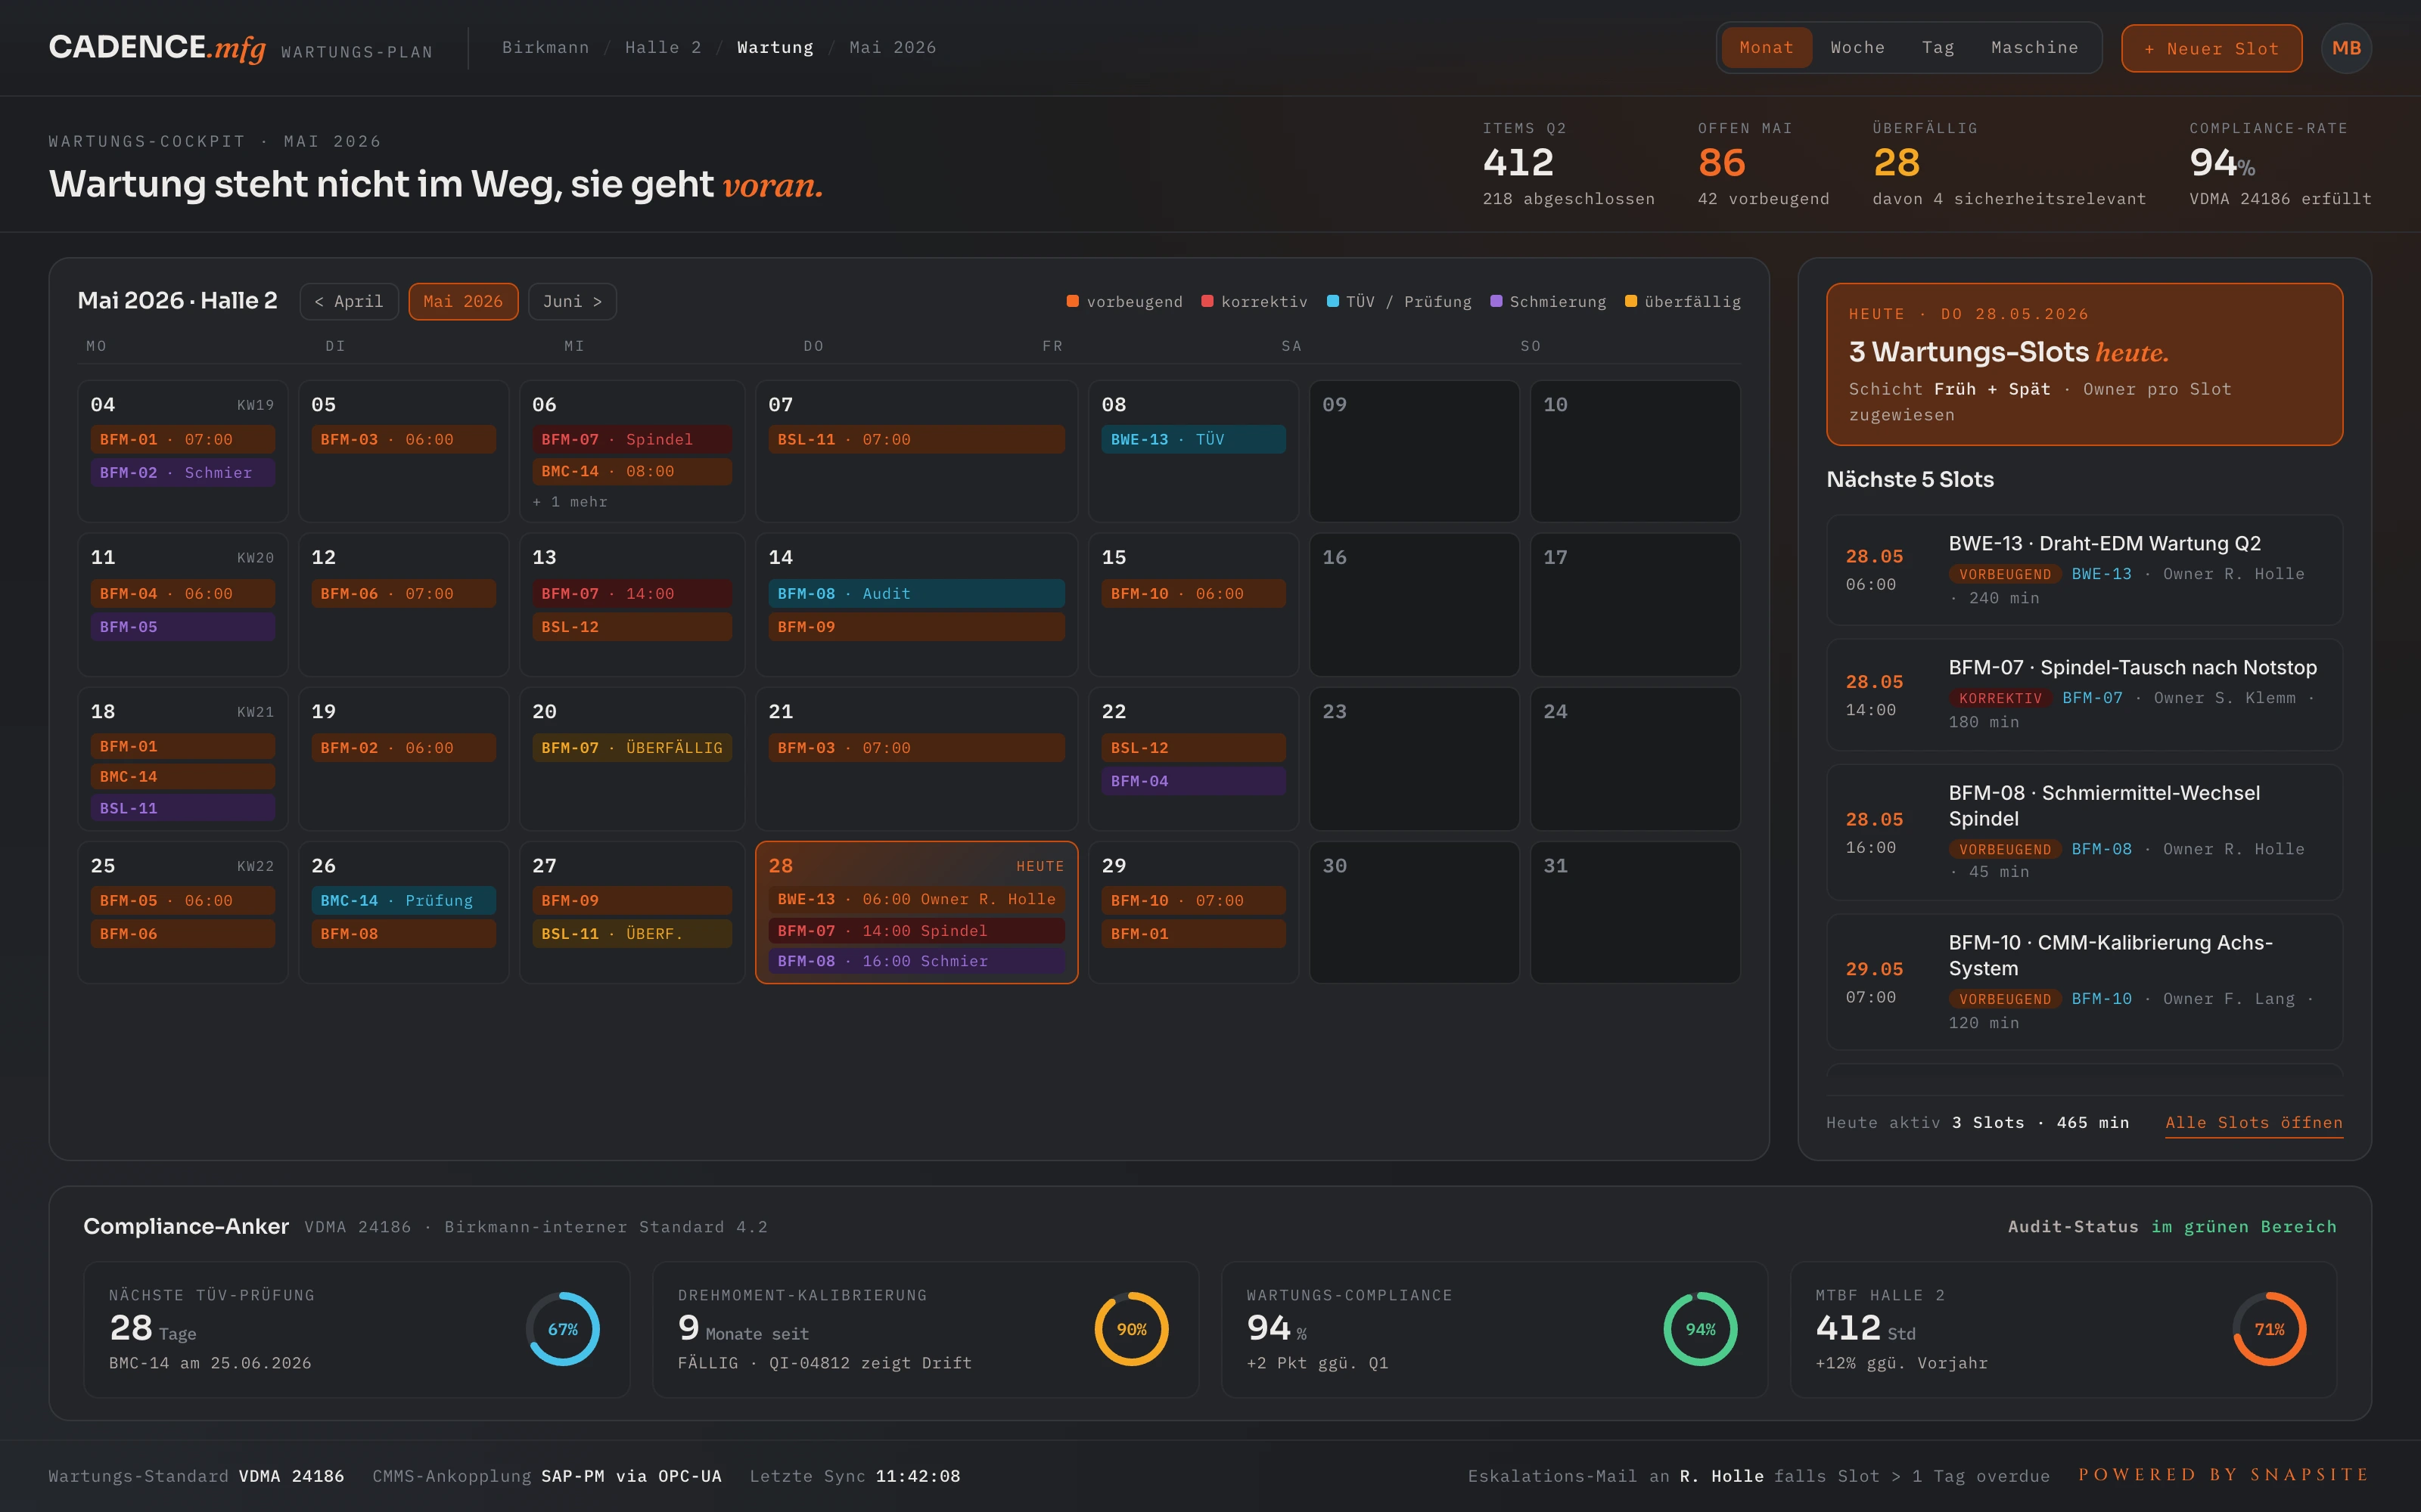Toggle the vorbeugend legend swatch
This screenshot has height=1512, width=2421.
coord(1073,301)
